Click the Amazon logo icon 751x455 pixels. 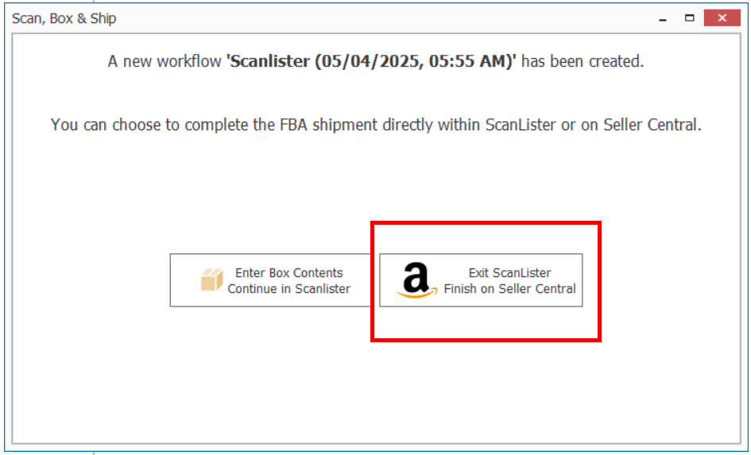pyautogui.click(x=417, y=280)
